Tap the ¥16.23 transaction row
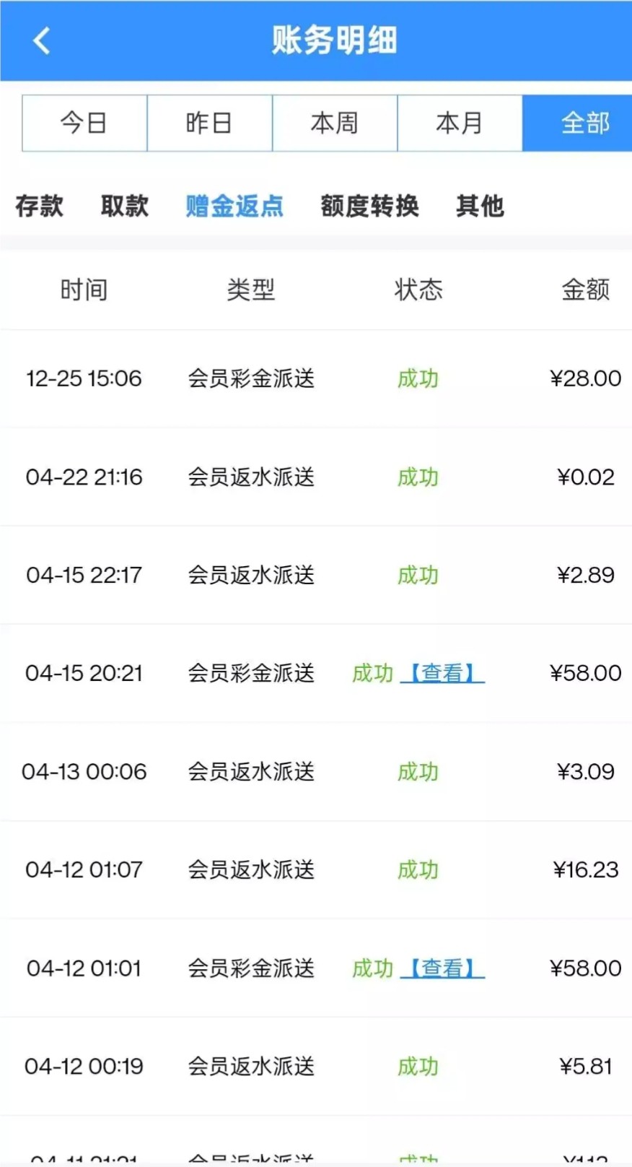Viewport: 632px width, 1167px height. pos(316,869)
